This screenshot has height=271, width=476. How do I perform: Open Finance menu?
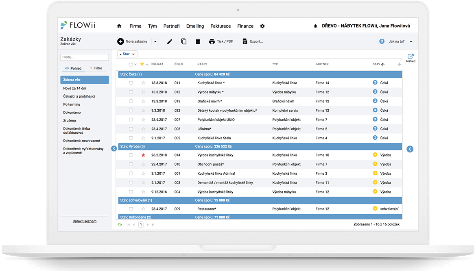tap(245, 26)
